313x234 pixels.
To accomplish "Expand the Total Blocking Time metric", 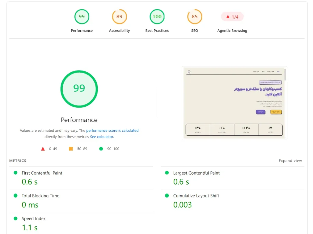I will (81, 200).
